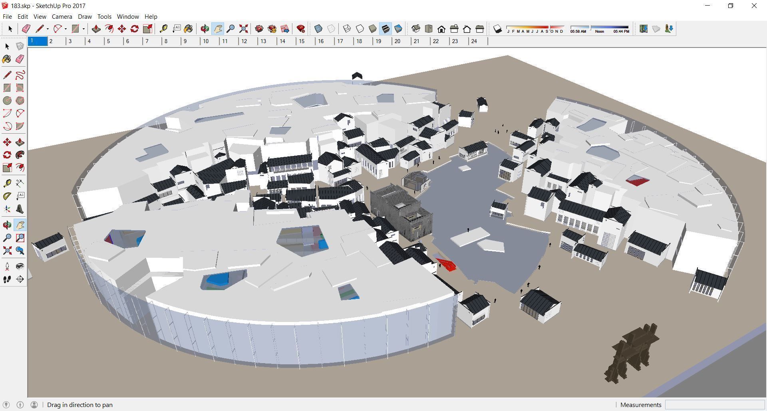Open the Draw menu

[x=85, y=16]
